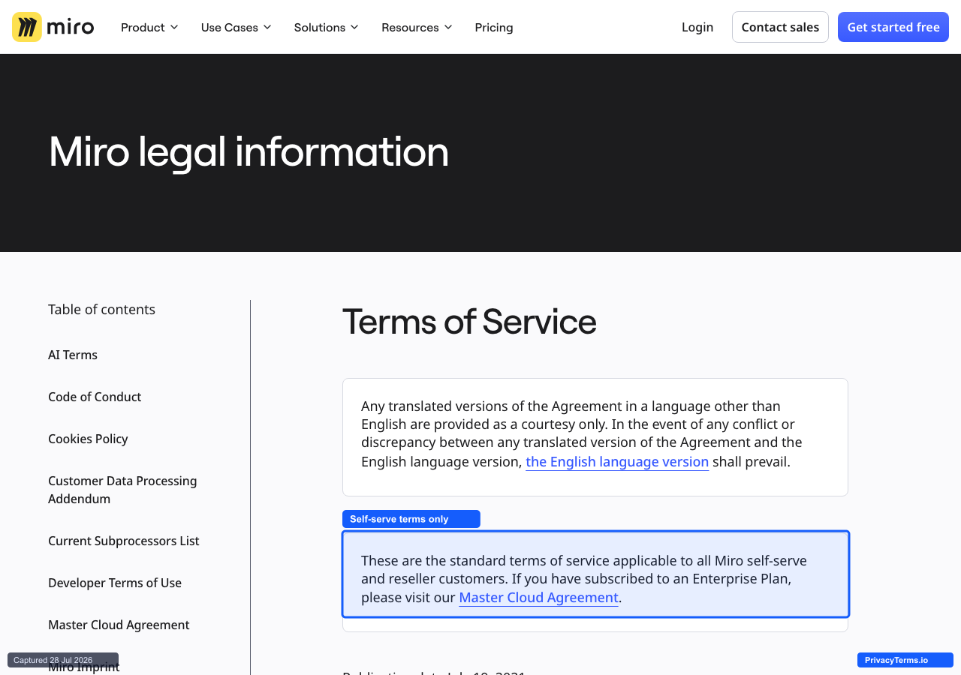This screenshot has width=961, height=675.
Task: Expand the Resources dropdown chevron
Action: click(x=448, y=27)
